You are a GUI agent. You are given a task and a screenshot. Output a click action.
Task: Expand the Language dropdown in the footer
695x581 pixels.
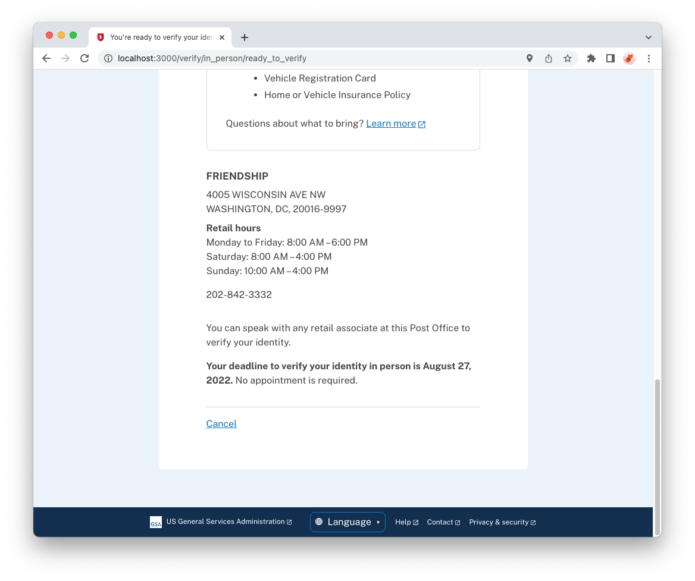pyautogui.click(x=347, y=522)
